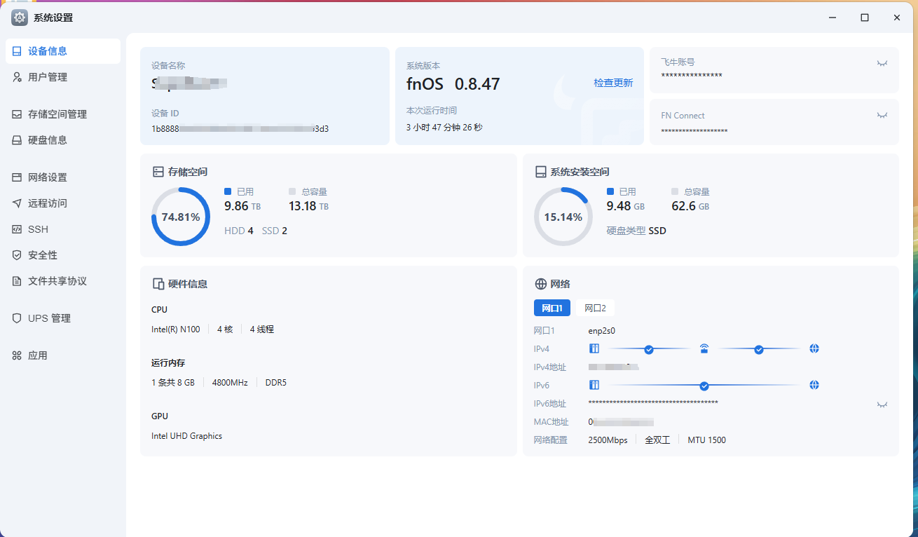Click the fnOS 0.8.47 version text
Image resolution: width=918 pixels, height=537 pixels.
click(x=453, y=84)
